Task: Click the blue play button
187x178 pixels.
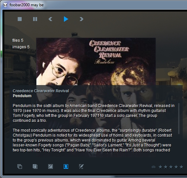Action: [x=66, y=19]
